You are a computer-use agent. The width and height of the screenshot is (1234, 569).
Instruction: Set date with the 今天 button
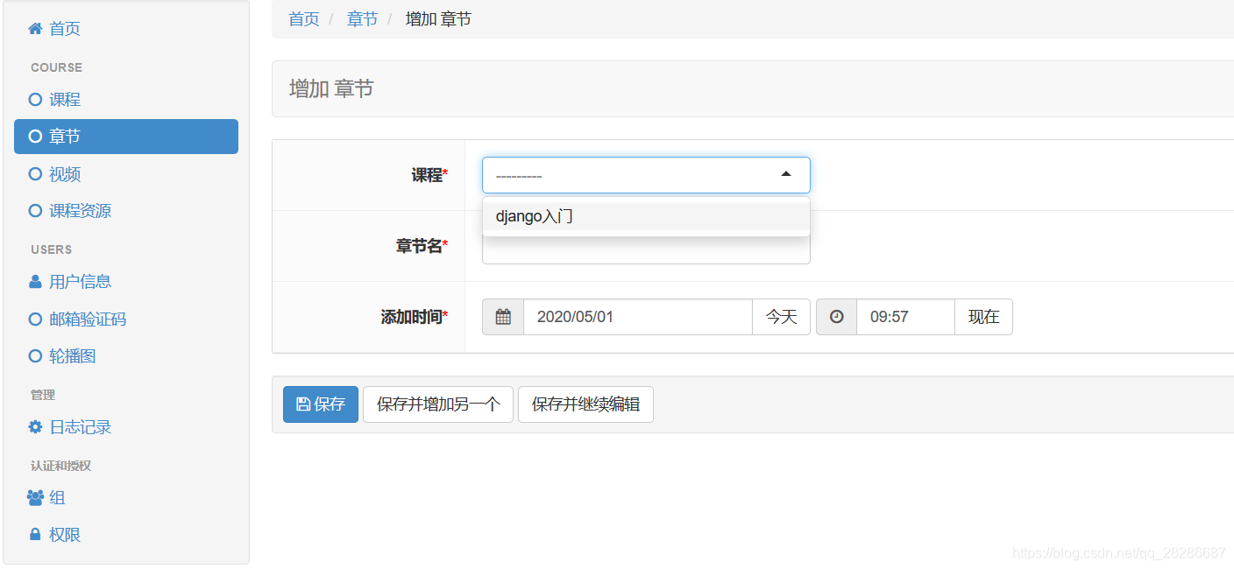coord(781,317)
